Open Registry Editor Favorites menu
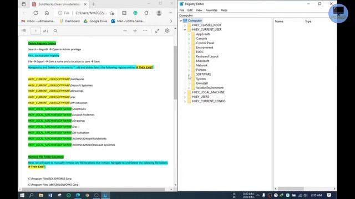The height and width of the screenshot is (199, 355). tap(211, 10)
